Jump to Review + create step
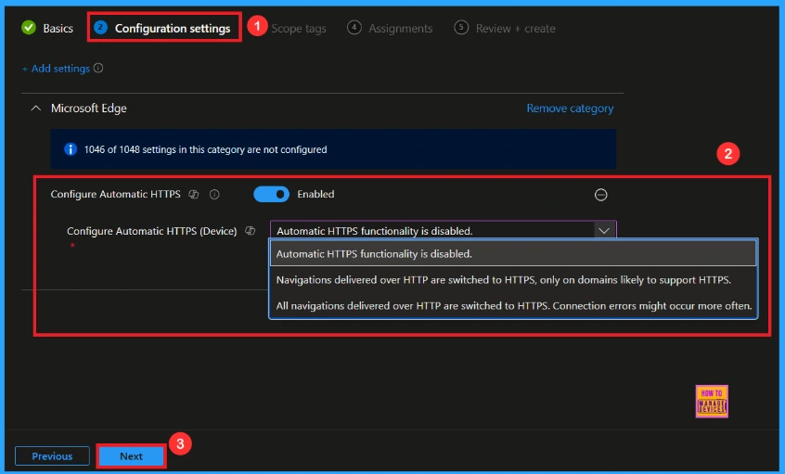785x474 pixels. click(505, 28)
